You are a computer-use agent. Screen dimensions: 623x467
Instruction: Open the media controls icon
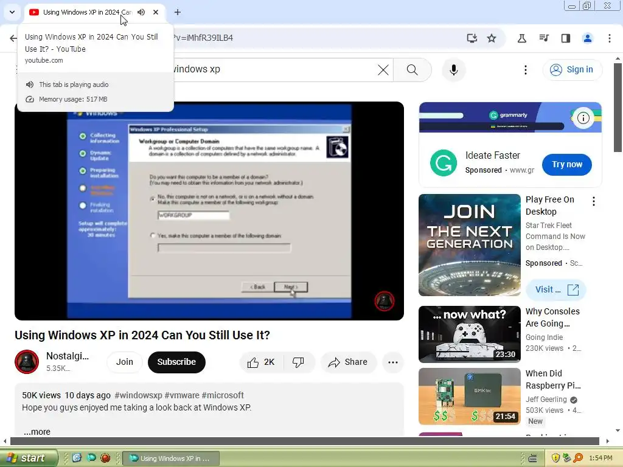543,38
